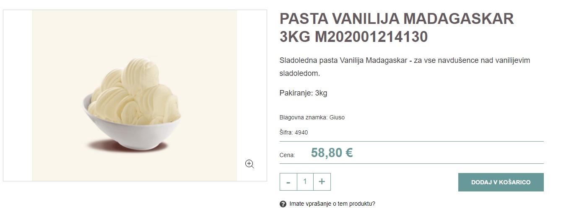Click the product code M202001214130 in the title
Screen dimensions: 561x217
point(371,37)
